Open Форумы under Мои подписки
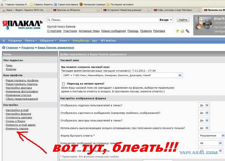The image size is (225, 161). pyautogui.click(x=11, y=69)
